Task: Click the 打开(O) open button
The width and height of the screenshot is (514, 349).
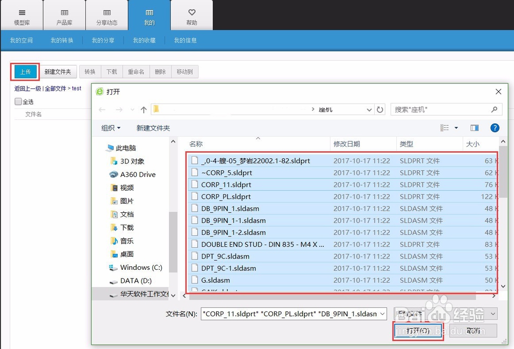Action: click(x=417, y=330)
